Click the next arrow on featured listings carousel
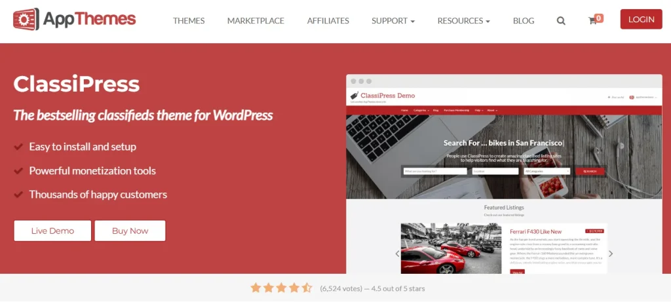Screen dimensions: 671x302 coord(611,254)
